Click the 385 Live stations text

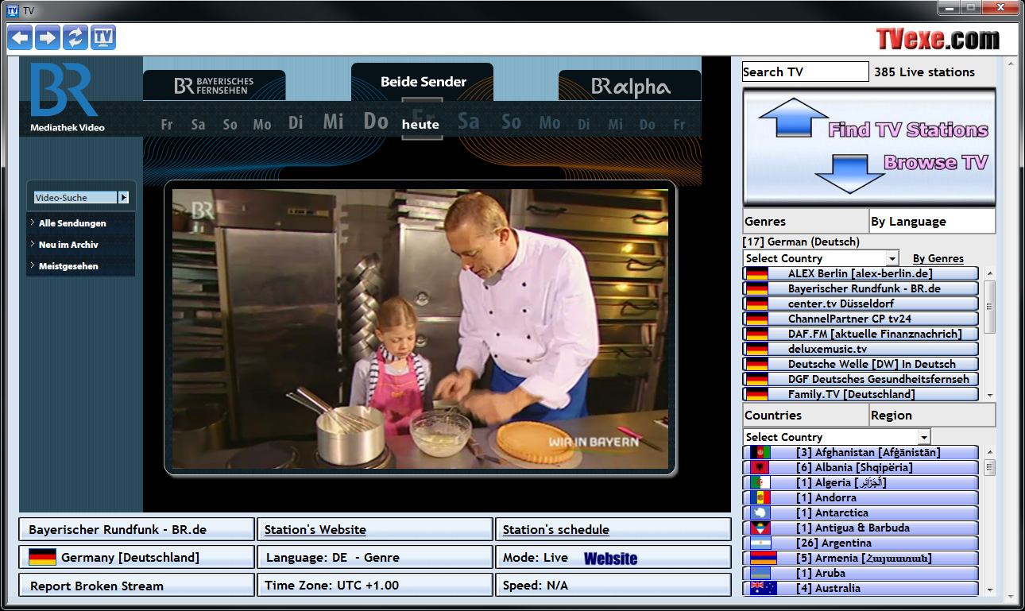click(924, 72)
